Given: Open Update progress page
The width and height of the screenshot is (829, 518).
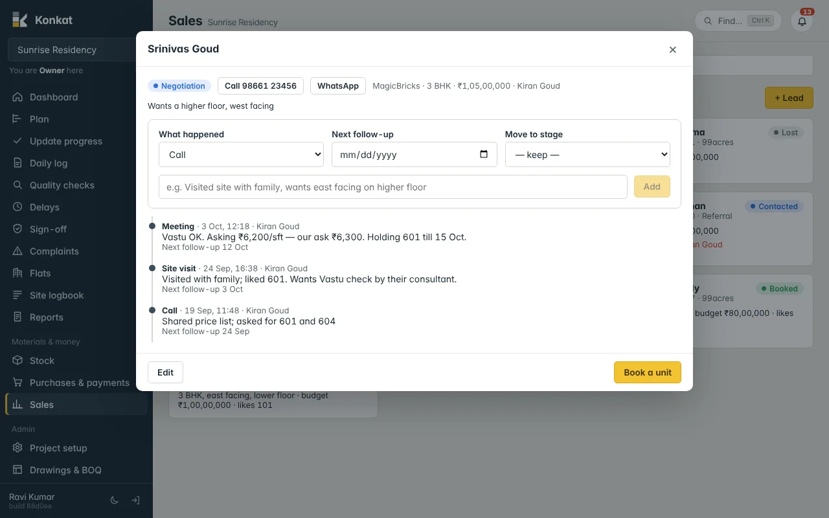Looking at the screenshot, I should (76, 141).
